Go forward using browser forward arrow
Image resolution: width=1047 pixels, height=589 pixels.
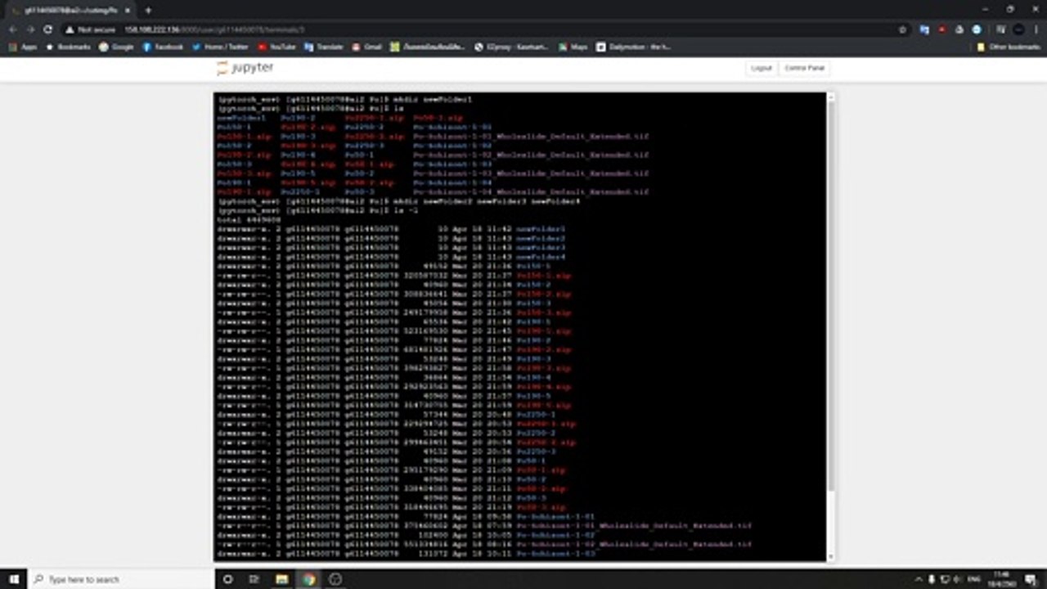[30, 29]
